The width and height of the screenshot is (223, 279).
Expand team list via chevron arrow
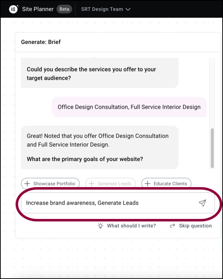tap(128, 9)
